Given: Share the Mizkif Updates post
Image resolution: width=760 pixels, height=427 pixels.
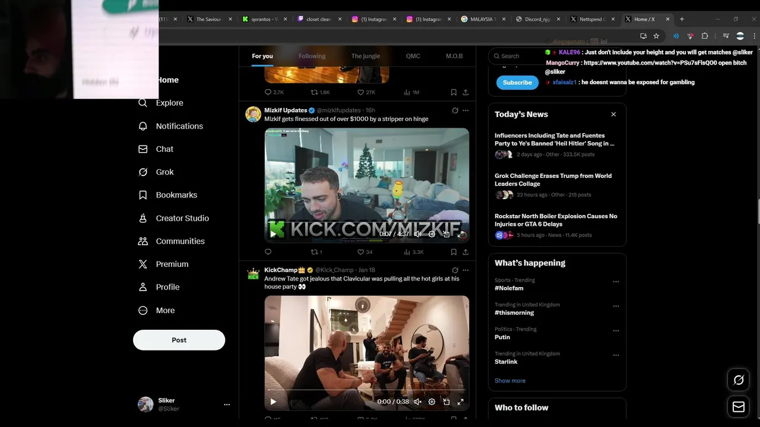Looking at the screenshot, I should (x=465, y=252).
